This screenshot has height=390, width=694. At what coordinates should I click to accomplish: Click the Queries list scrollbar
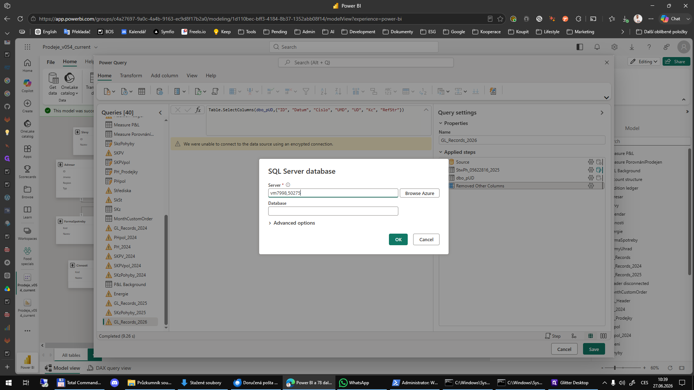166,270
